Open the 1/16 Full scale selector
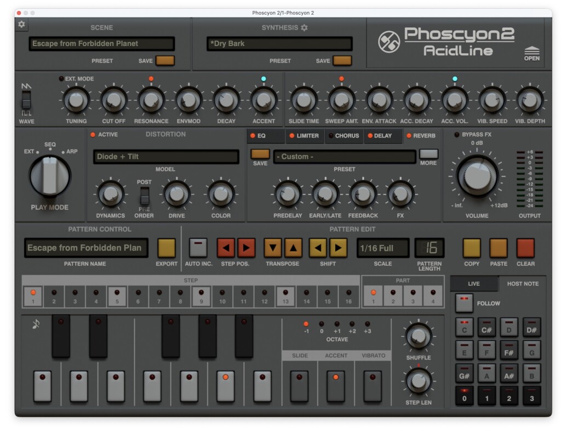561x428 pixels. point(382,248)
